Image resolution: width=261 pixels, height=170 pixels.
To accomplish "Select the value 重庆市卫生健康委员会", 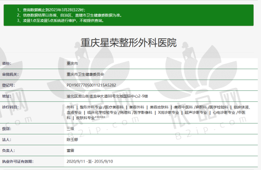I will coord(85,74).
